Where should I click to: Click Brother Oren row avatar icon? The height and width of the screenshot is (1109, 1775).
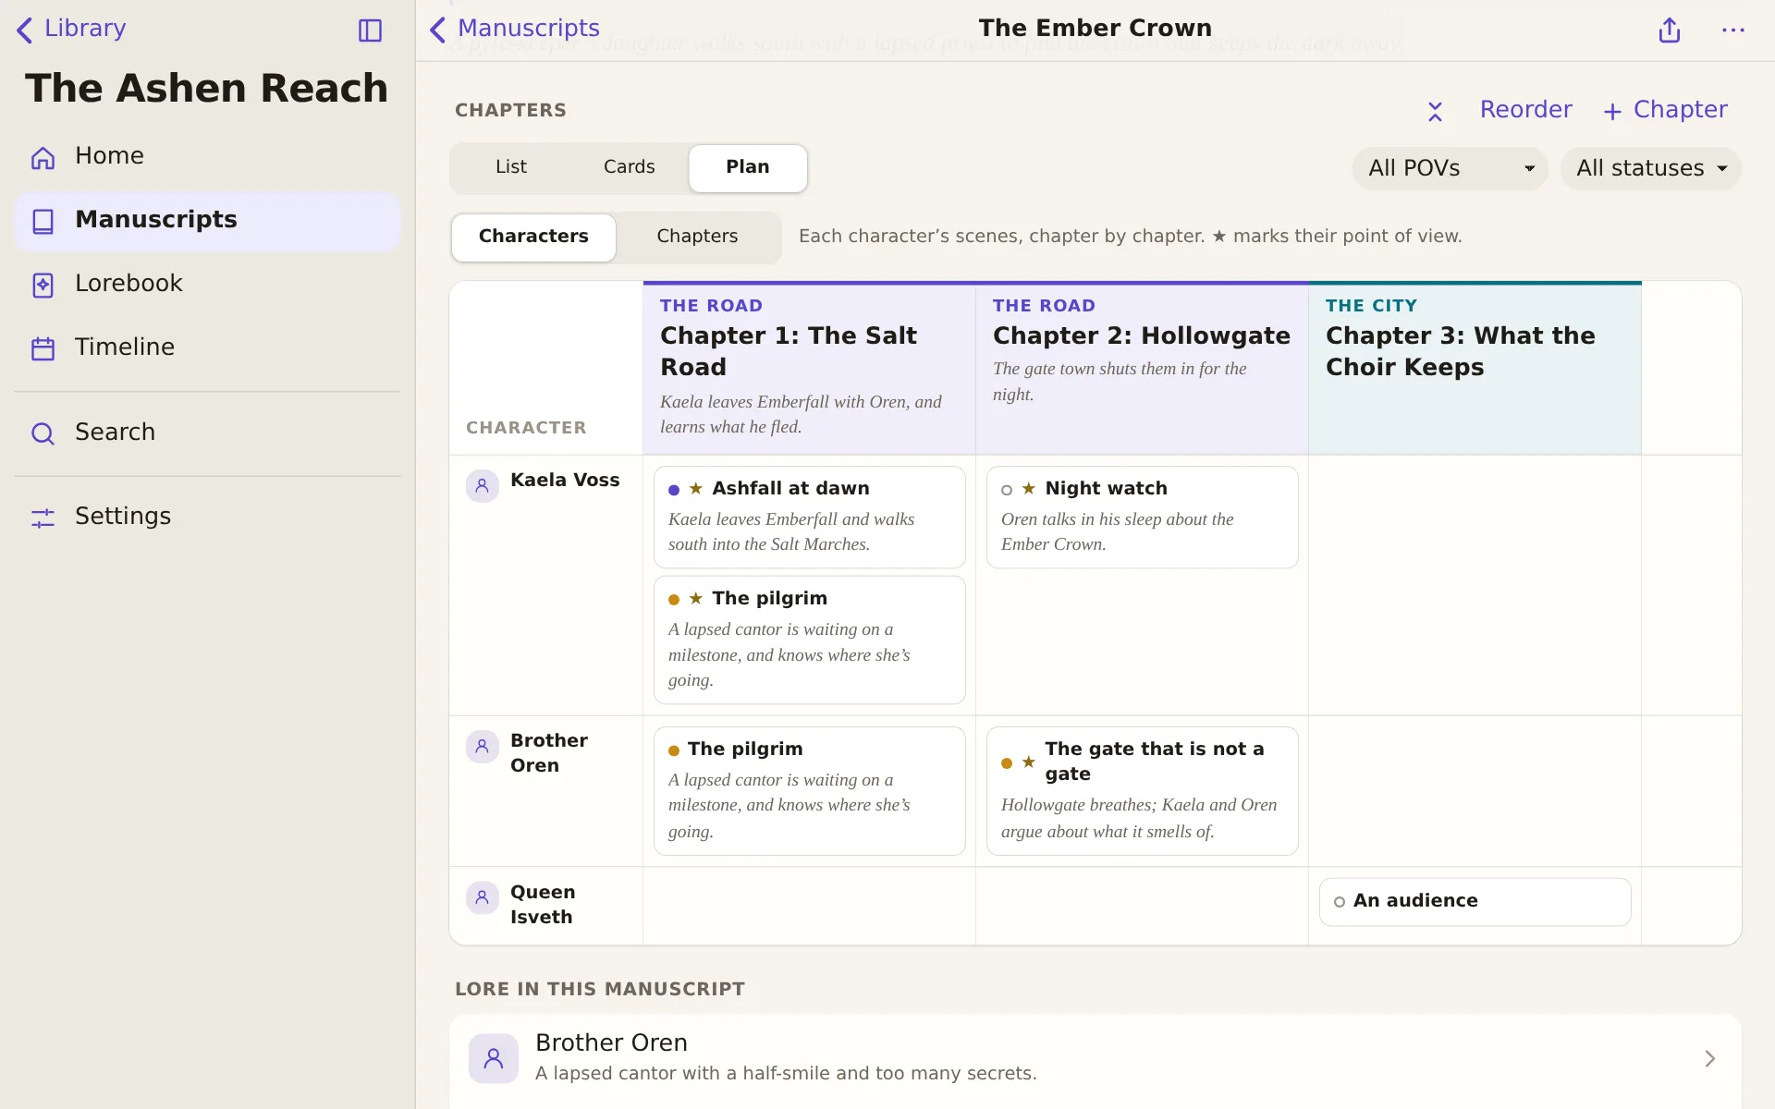[483, 747]
